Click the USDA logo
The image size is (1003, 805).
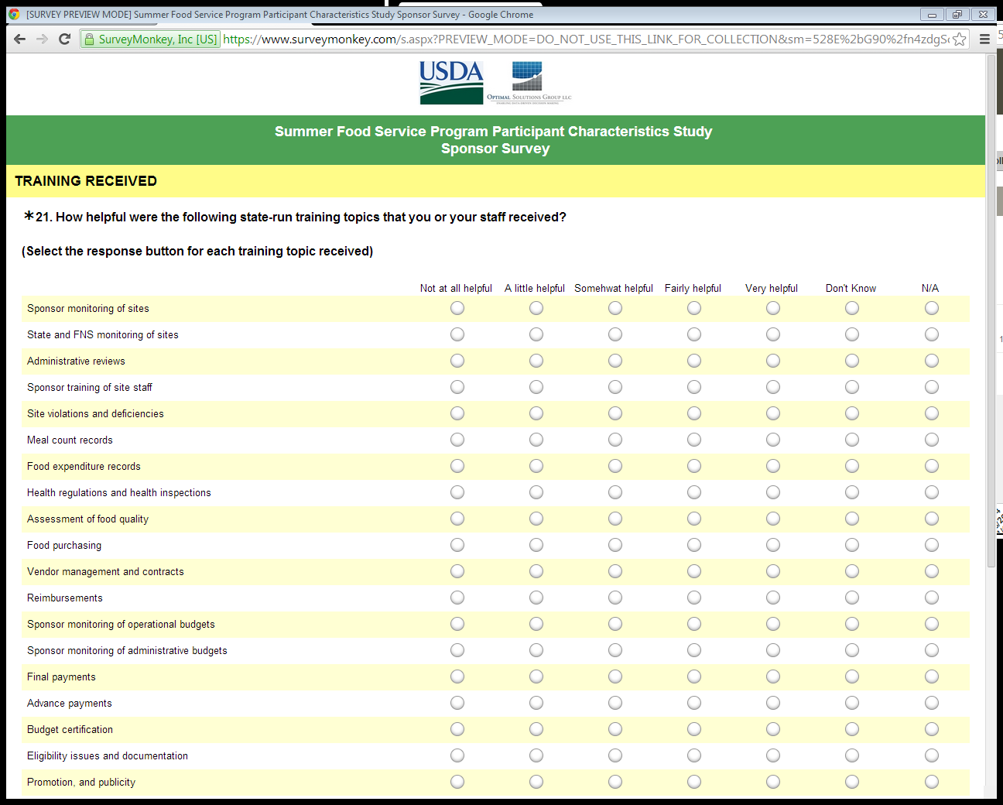click(451, 83)
